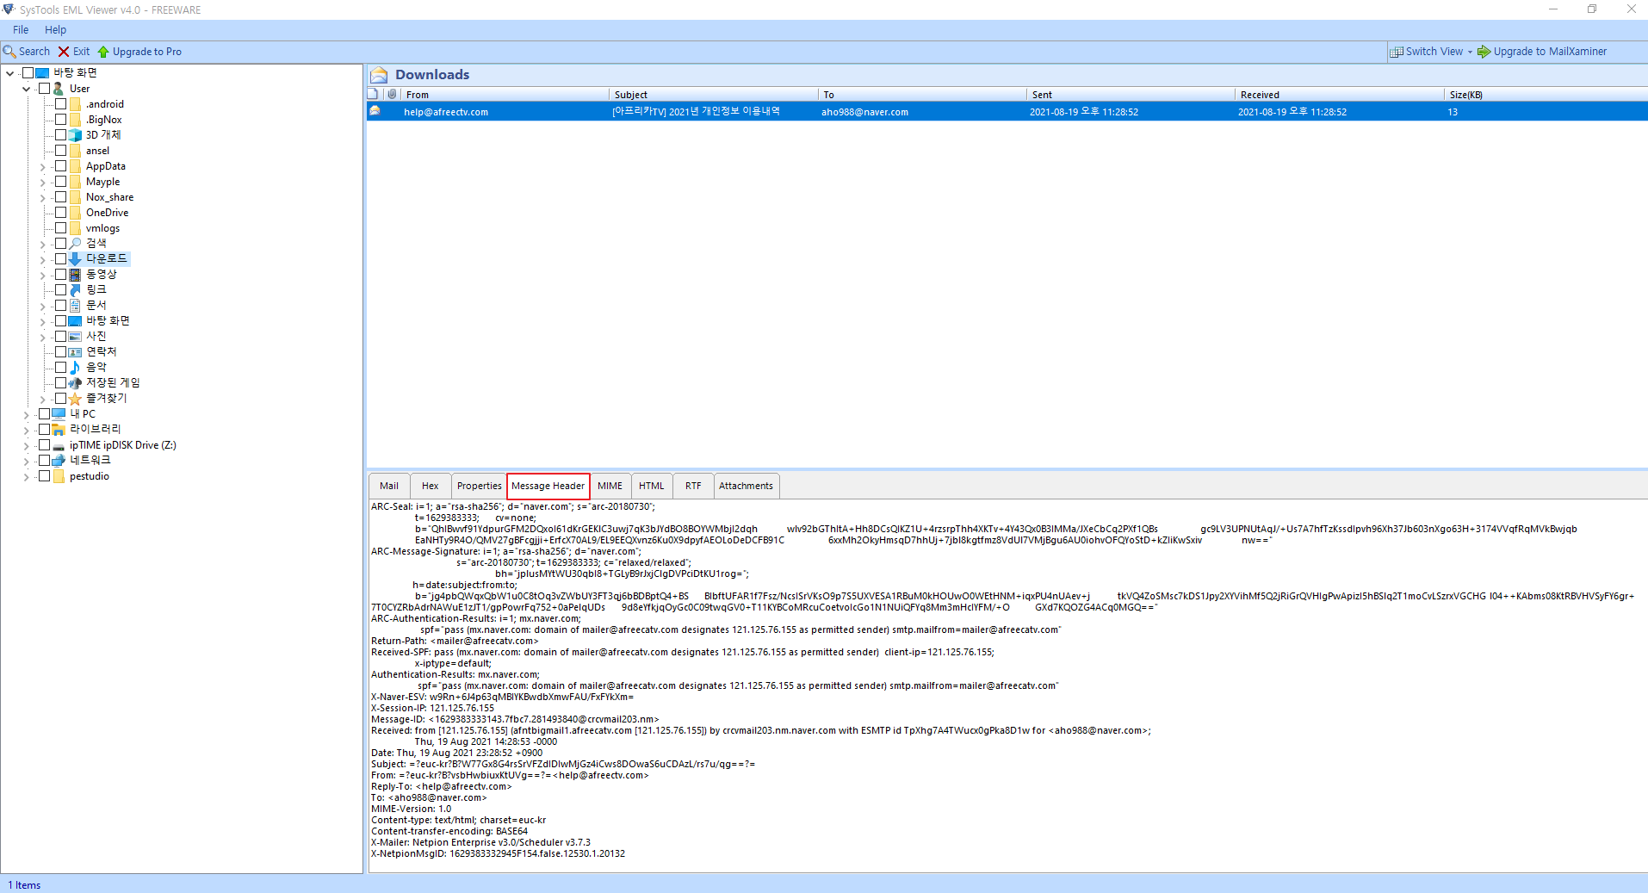
Task: Expand the Mayple folder node
Action: coord(43,183)
